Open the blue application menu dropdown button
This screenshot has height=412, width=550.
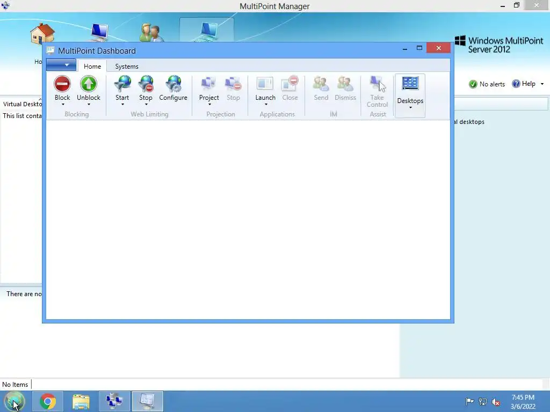pyautogui.click(x=61, y=65)
